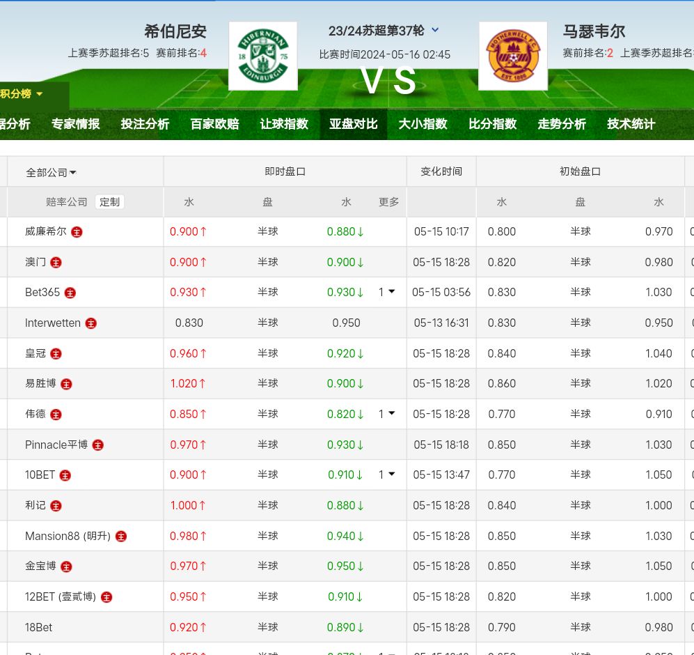Switch to the 百家欧赔 tab
Screen dimensions: 694x655
(x=214, y=124)
